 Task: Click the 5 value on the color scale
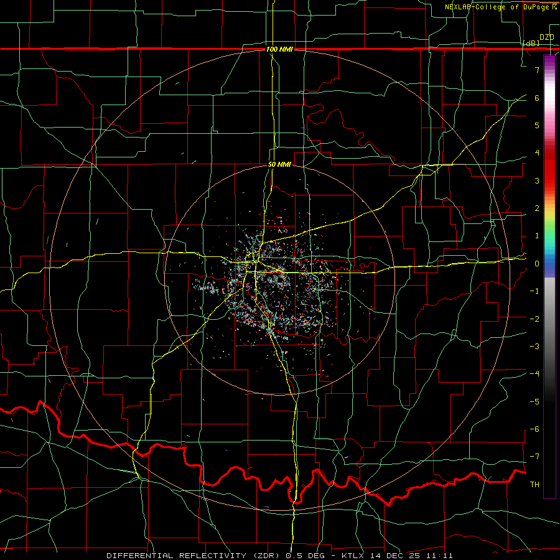tap(537, 125)
